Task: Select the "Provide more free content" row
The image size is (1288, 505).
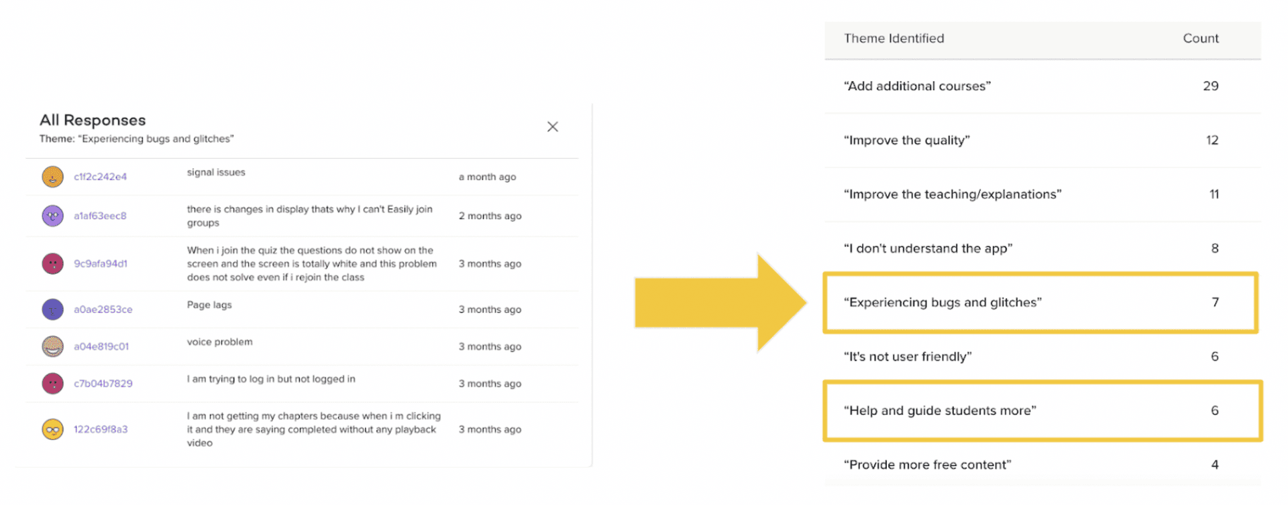Action: coord(1042,465)
